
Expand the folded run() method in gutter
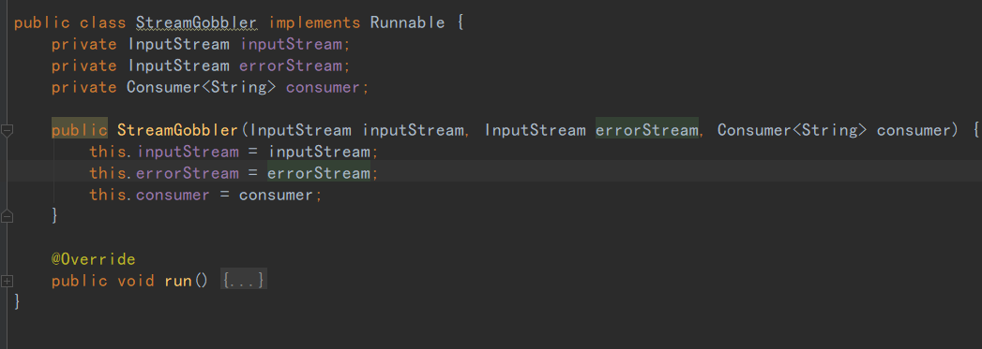click(x=7, y=281)
